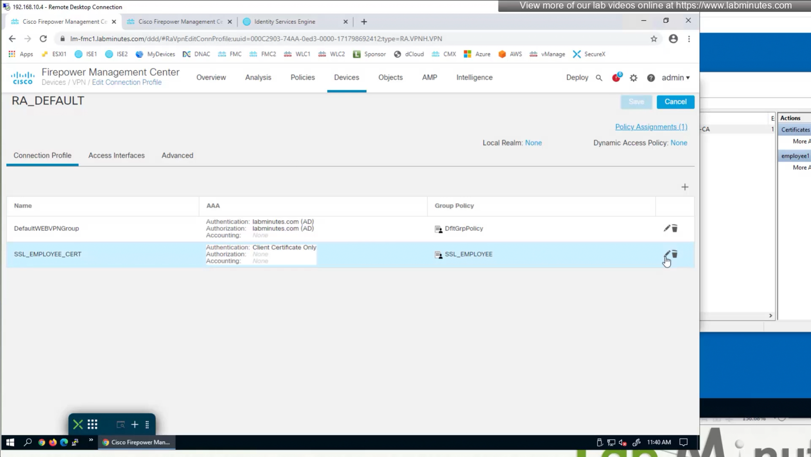
Task: Open the Objects menu
Action: (390, 77)
